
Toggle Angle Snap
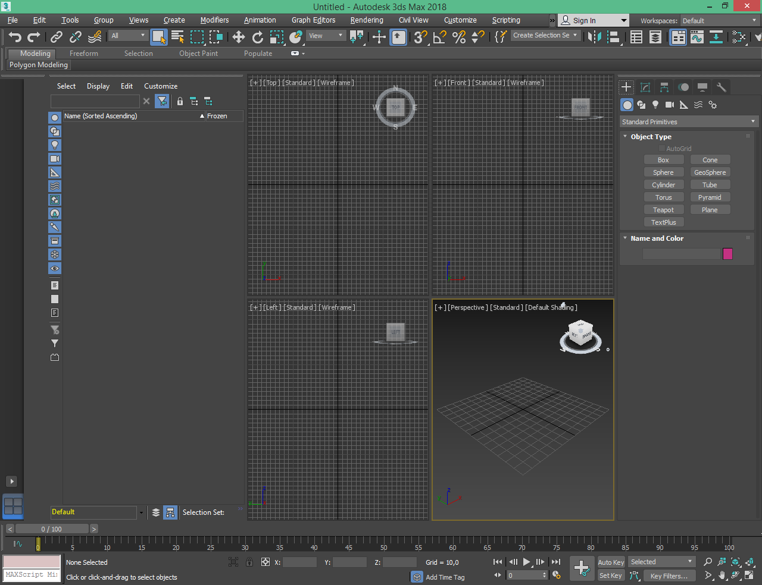click(x=440, y=37)
